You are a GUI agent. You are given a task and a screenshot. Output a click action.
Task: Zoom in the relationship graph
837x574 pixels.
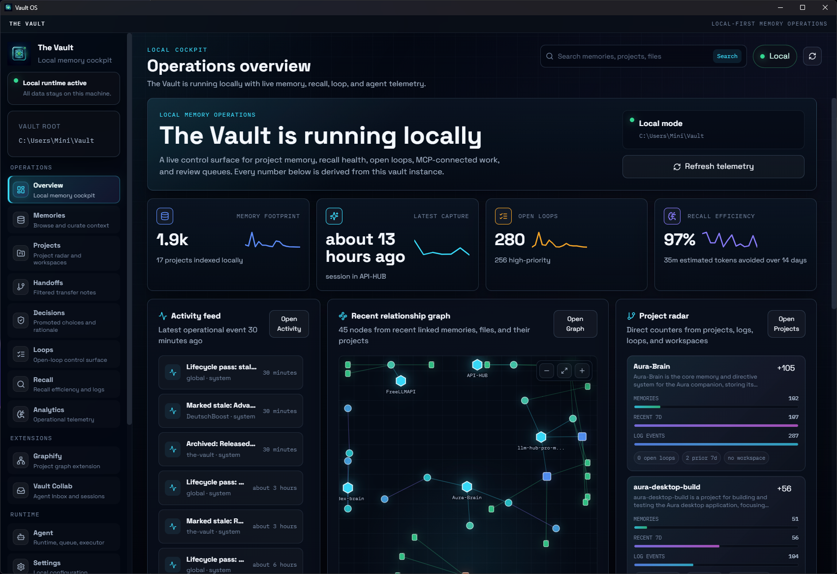point(582,371)
